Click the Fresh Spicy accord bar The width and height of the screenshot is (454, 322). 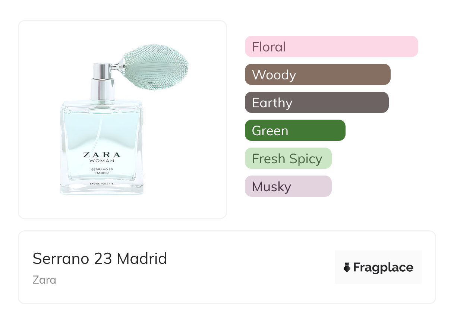288,158
